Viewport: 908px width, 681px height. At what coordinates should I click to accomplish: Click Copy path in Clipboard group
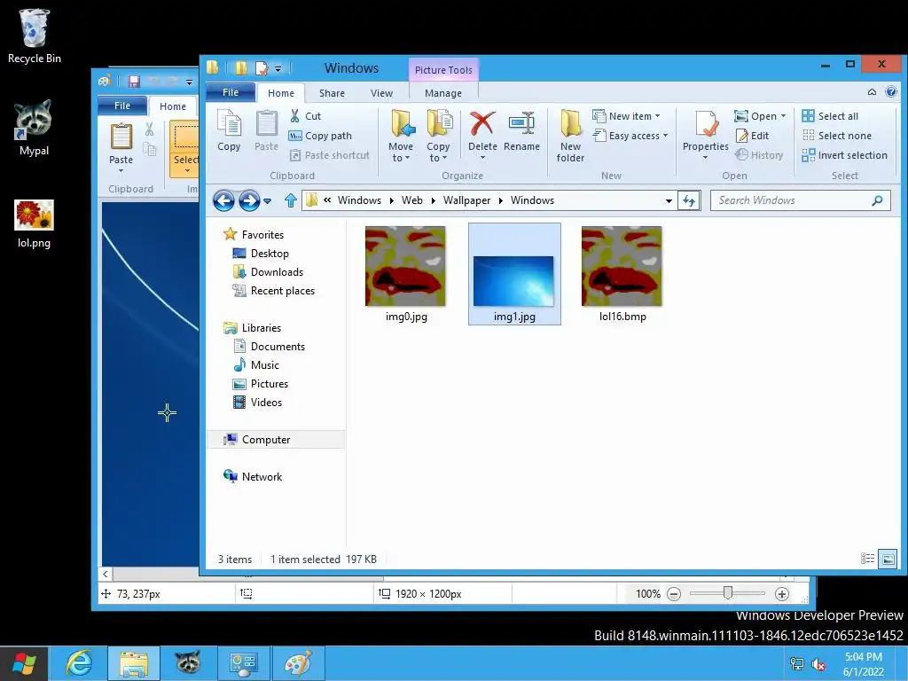click(321, 136)
